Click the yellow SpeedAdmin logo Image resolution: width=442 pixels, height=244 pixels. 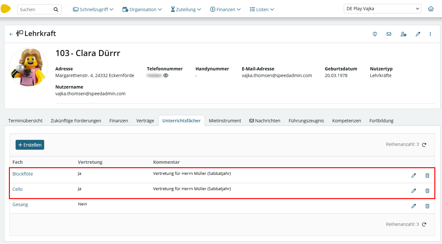(6, 9)
